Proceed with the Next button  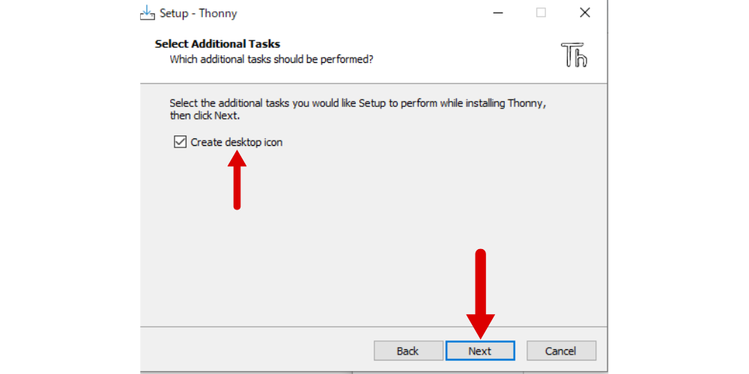click(x=480, y=351)
